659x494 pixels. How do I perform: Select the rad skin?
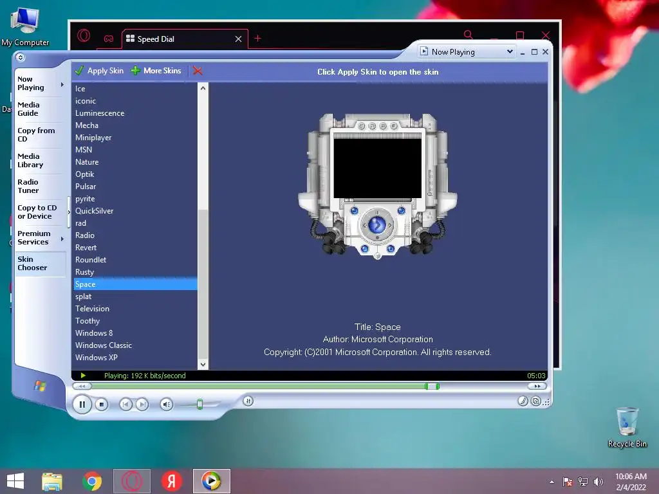pos(135,223)
